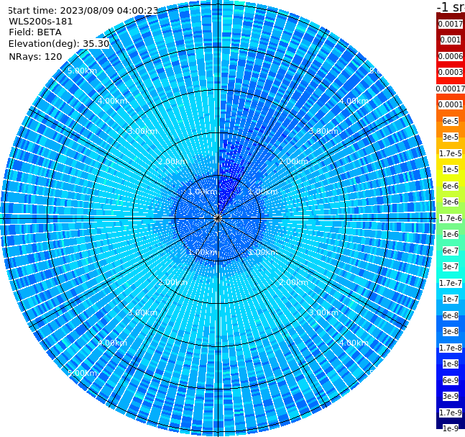The image size is (465, 437).
Task: Click the 1.7e-9 colorbar label
Action: pyautogui.click(x=451, y=413)
